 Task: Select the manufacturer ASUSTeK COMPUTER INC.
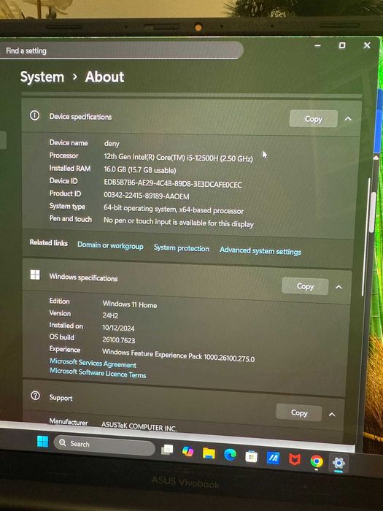139,426
